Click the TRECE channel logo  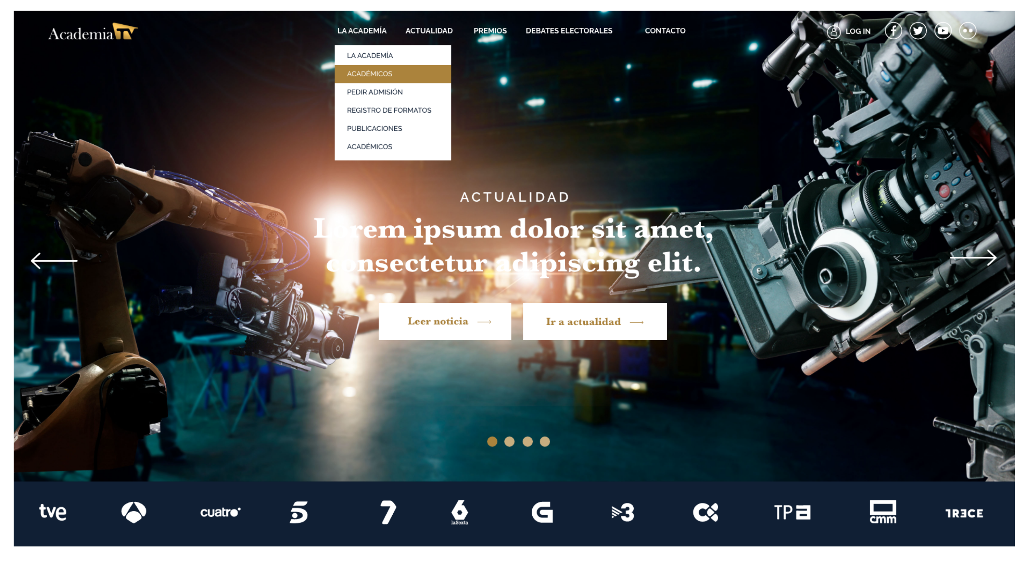[964, 513]
